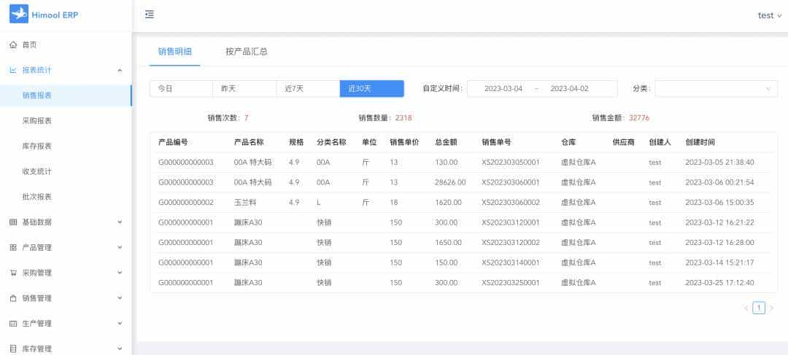
Task: Open 采购报表 in the sidebar
Action: (66, 121)
